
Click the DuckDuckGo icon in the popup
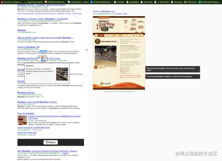(x=42, y=58)
